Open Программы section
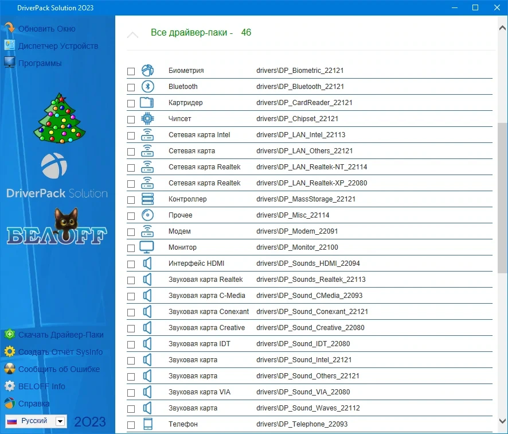Viewport: 508px width, 434px height. pyautogui.click(x=40, y=63)
